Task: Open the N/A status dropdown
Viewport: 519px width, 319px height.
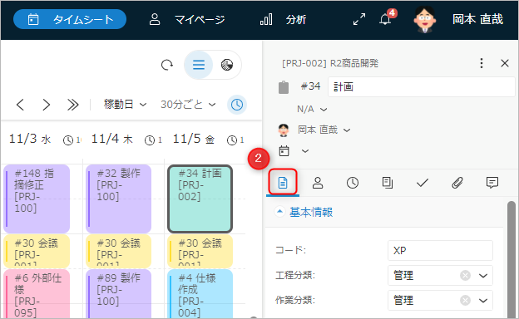Action: [312, 109]
